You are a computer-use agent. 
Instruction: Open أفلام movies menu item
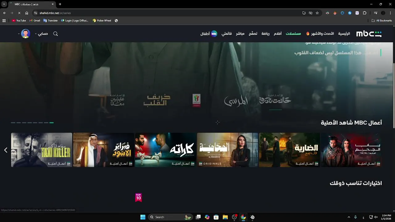pyautogui.click(x=278, y=34)
